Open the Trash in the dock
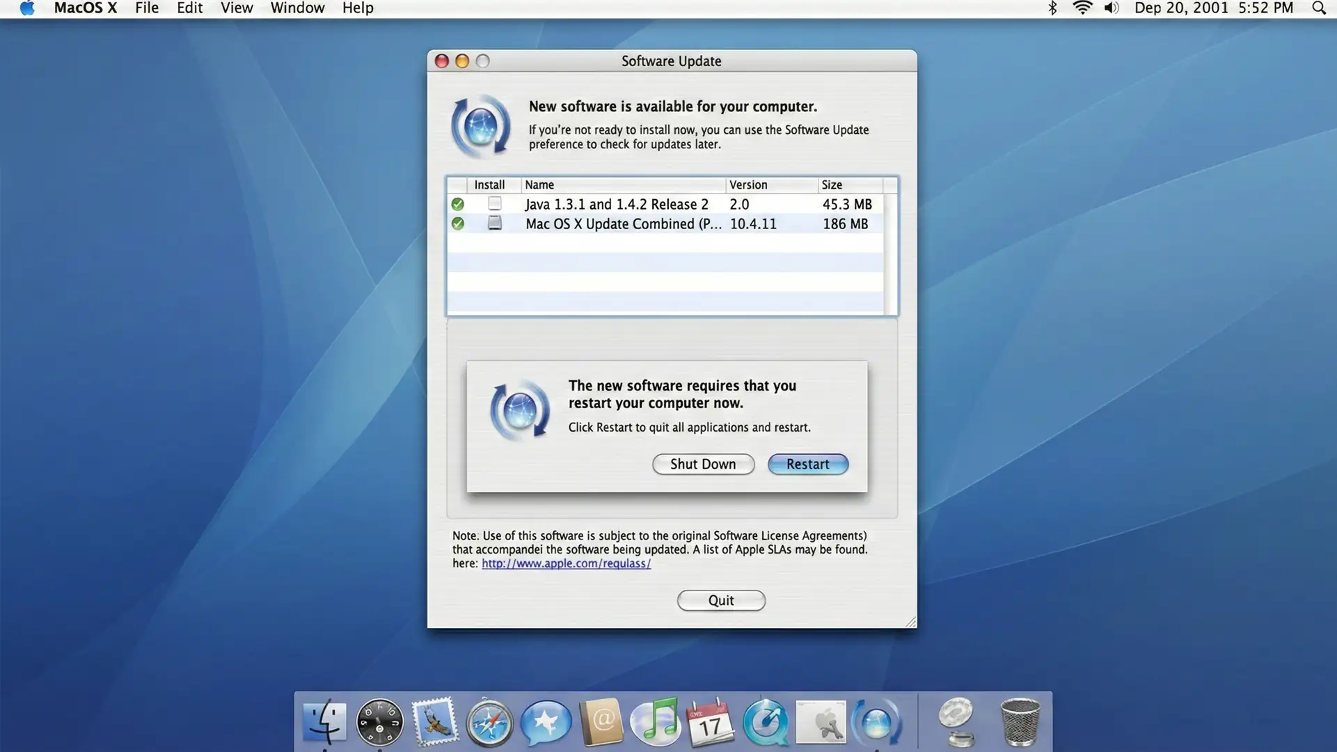Viewport: 1337px width, 752px height. click(1020, 722)
